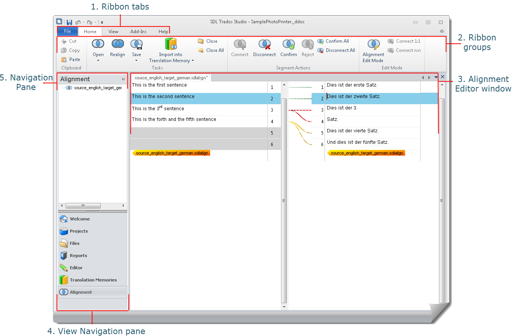Open the Welcome view
The height and width of the screenshot is (336, 513).
pyautogui.click(x=93, y=219)
